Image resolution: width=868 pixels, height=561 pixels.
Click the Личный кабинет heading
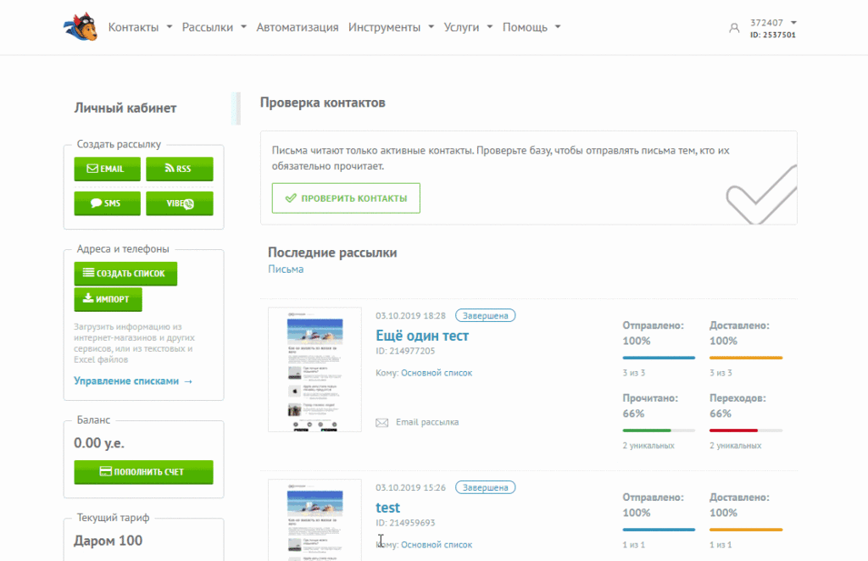125,108
